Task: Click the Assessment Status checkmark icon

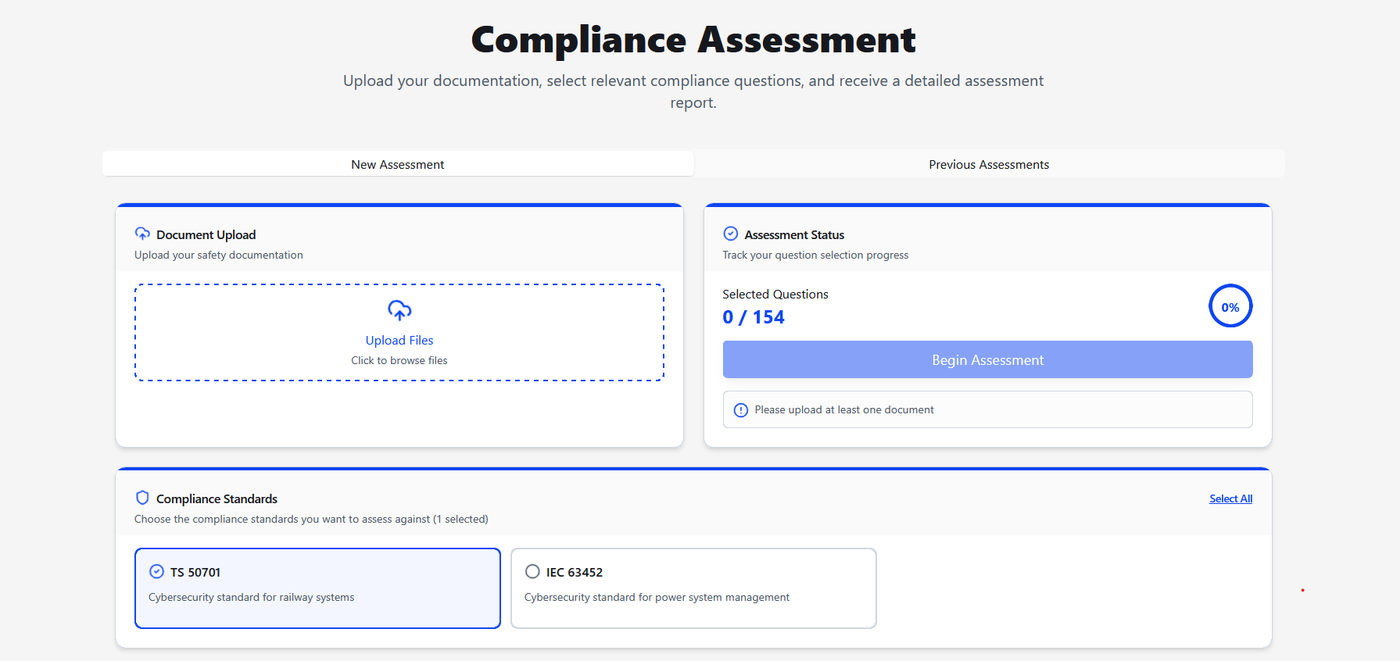Action: (731, 234)
